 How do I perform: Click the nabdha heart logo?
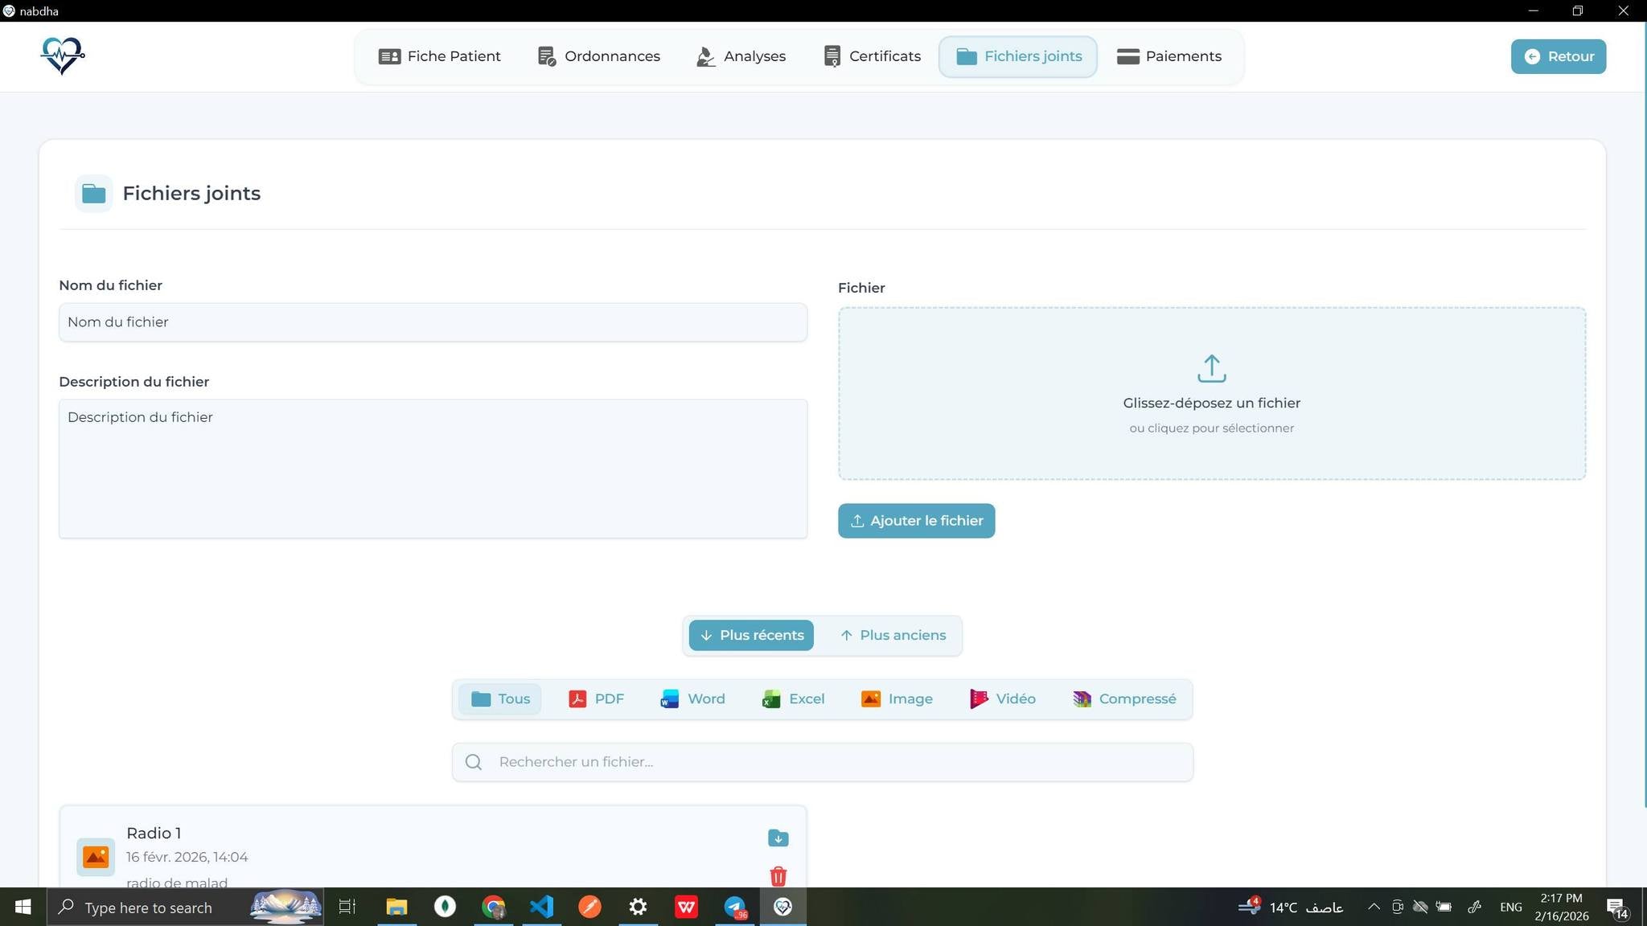tap(63, 55)
